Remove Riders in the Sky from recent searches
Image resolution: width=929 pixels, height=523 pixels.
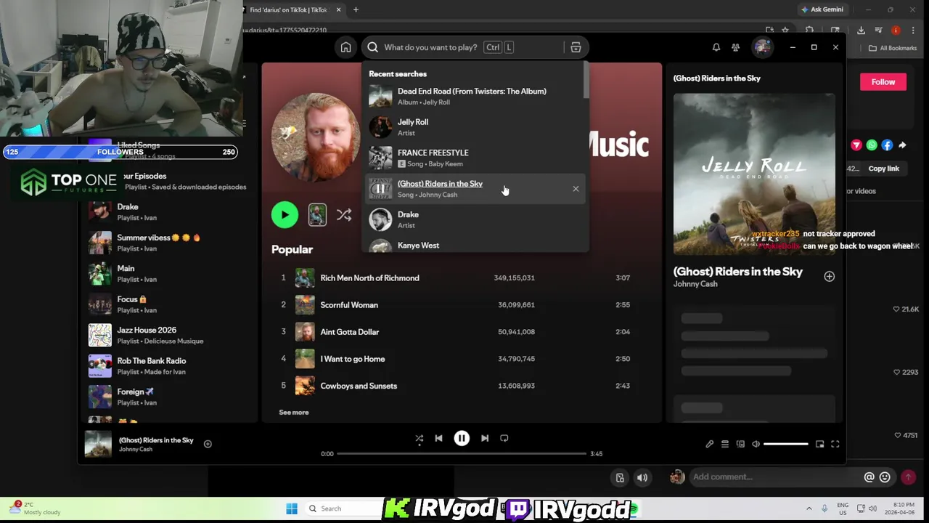pos(576,189)
